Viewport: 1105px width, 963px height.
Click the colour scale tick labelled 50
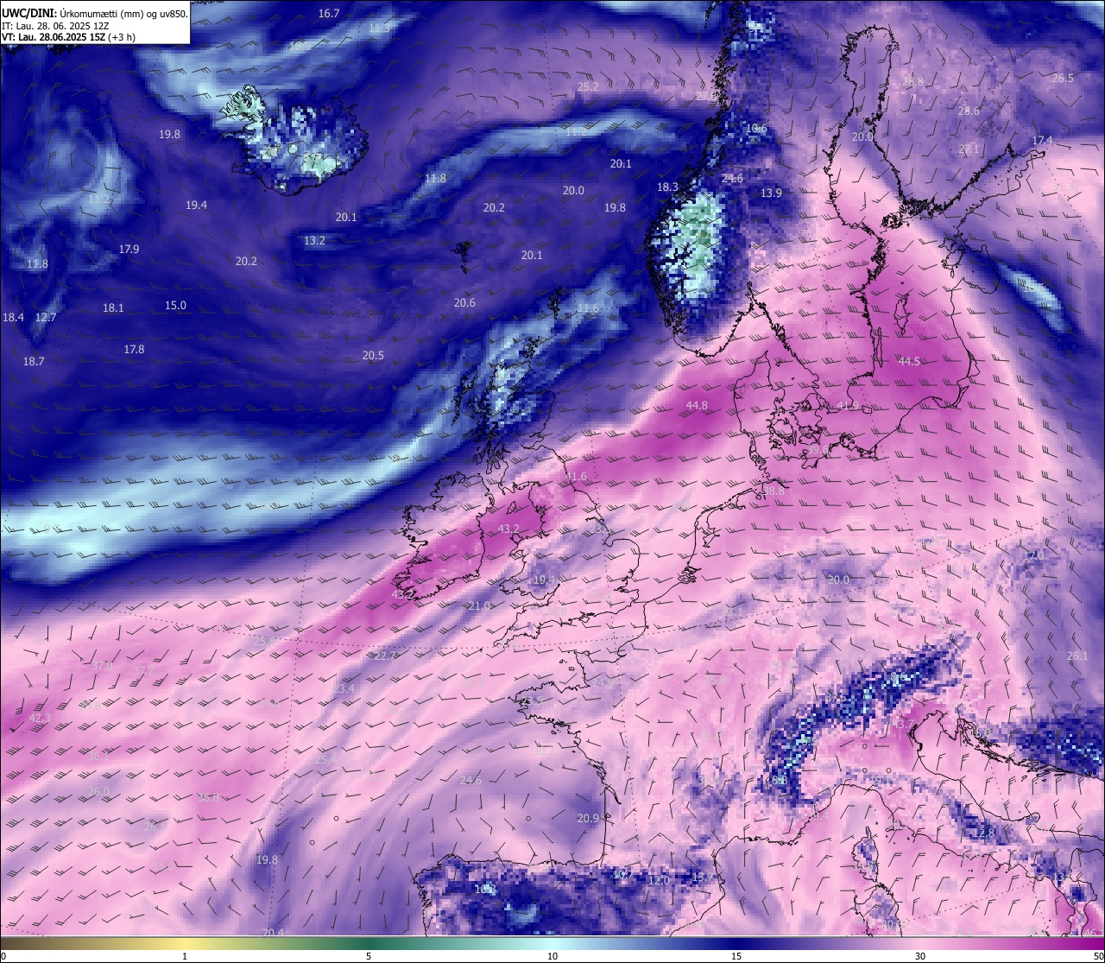point(1098,956)
